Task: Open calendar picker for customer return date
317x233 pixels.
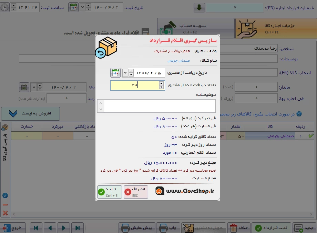Action: [115, 73]
